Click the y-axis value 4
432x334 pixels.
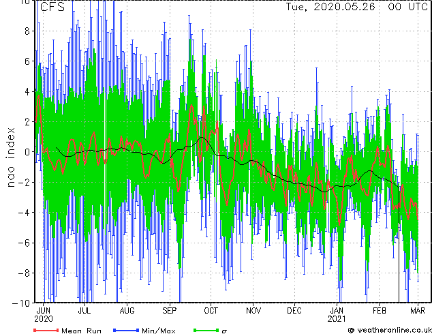click(27, 91)
